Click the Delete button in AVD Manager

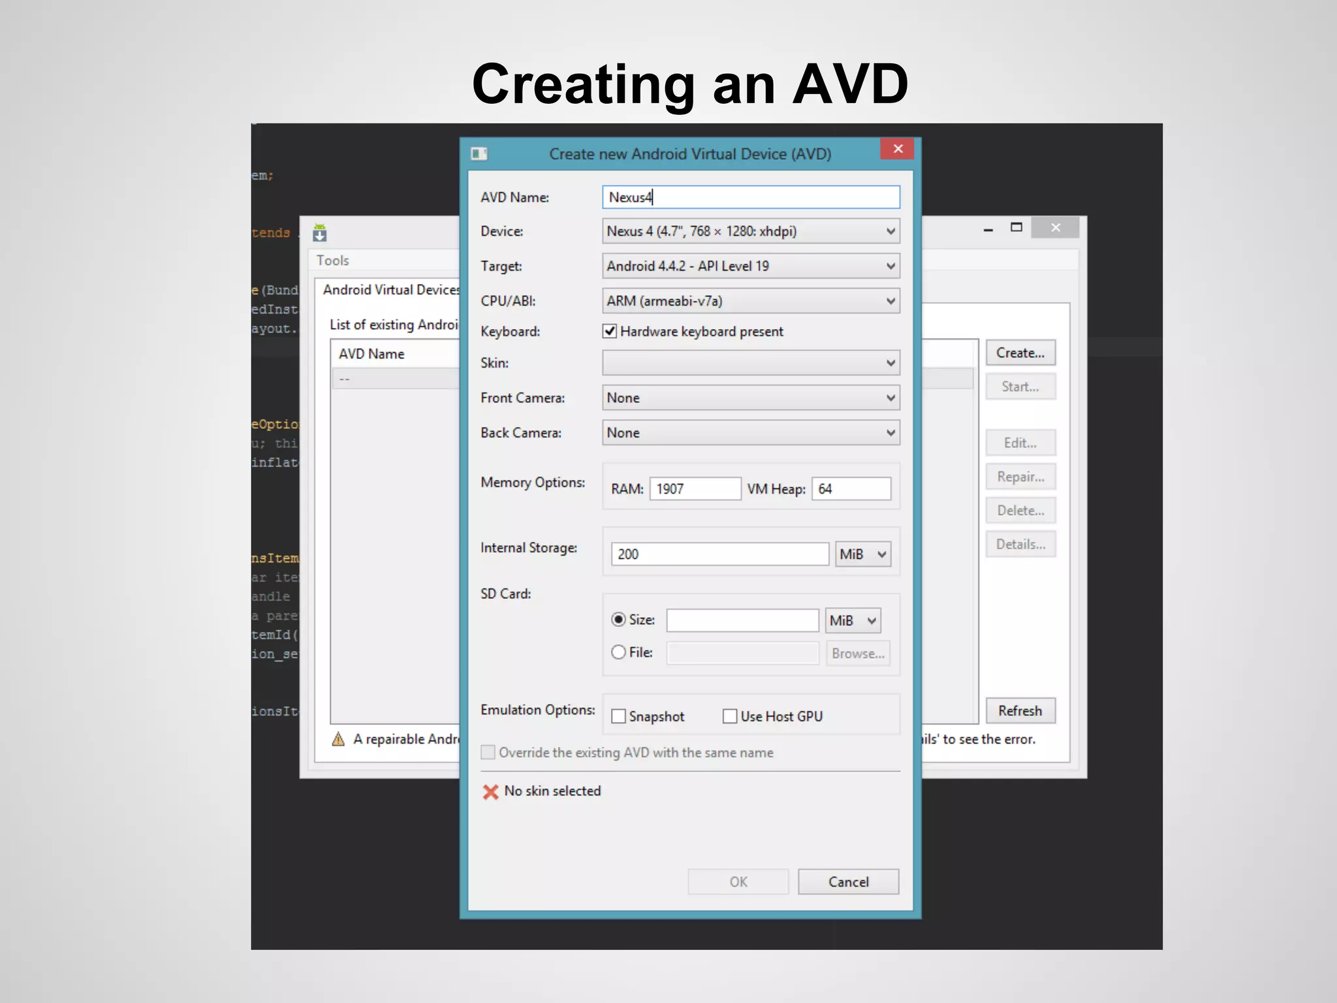1020,511
